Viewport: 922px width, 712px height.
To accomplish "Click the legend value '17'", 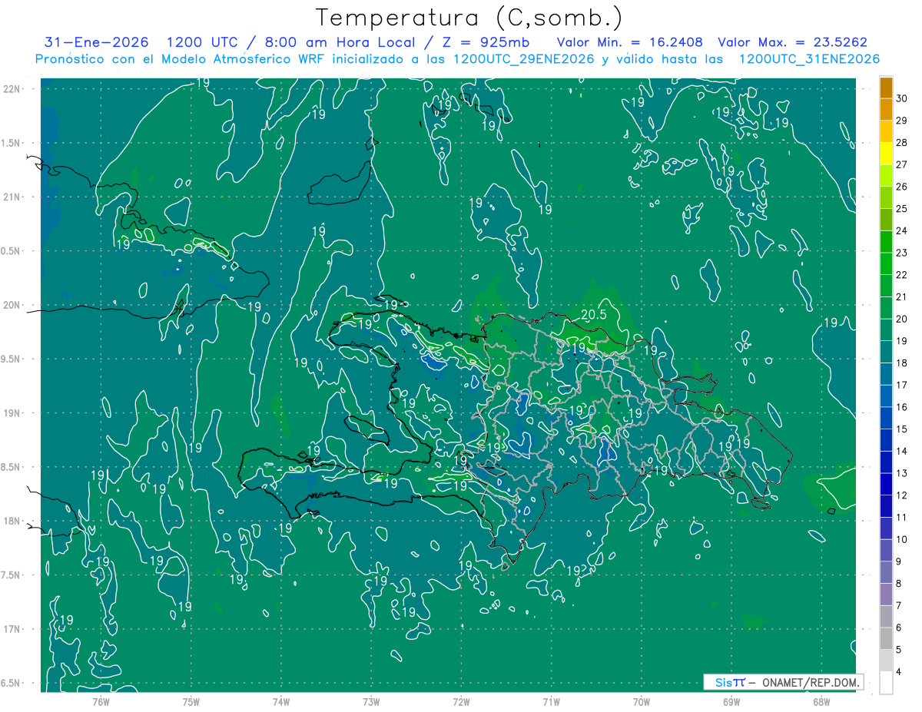I will tap(902, 385).
